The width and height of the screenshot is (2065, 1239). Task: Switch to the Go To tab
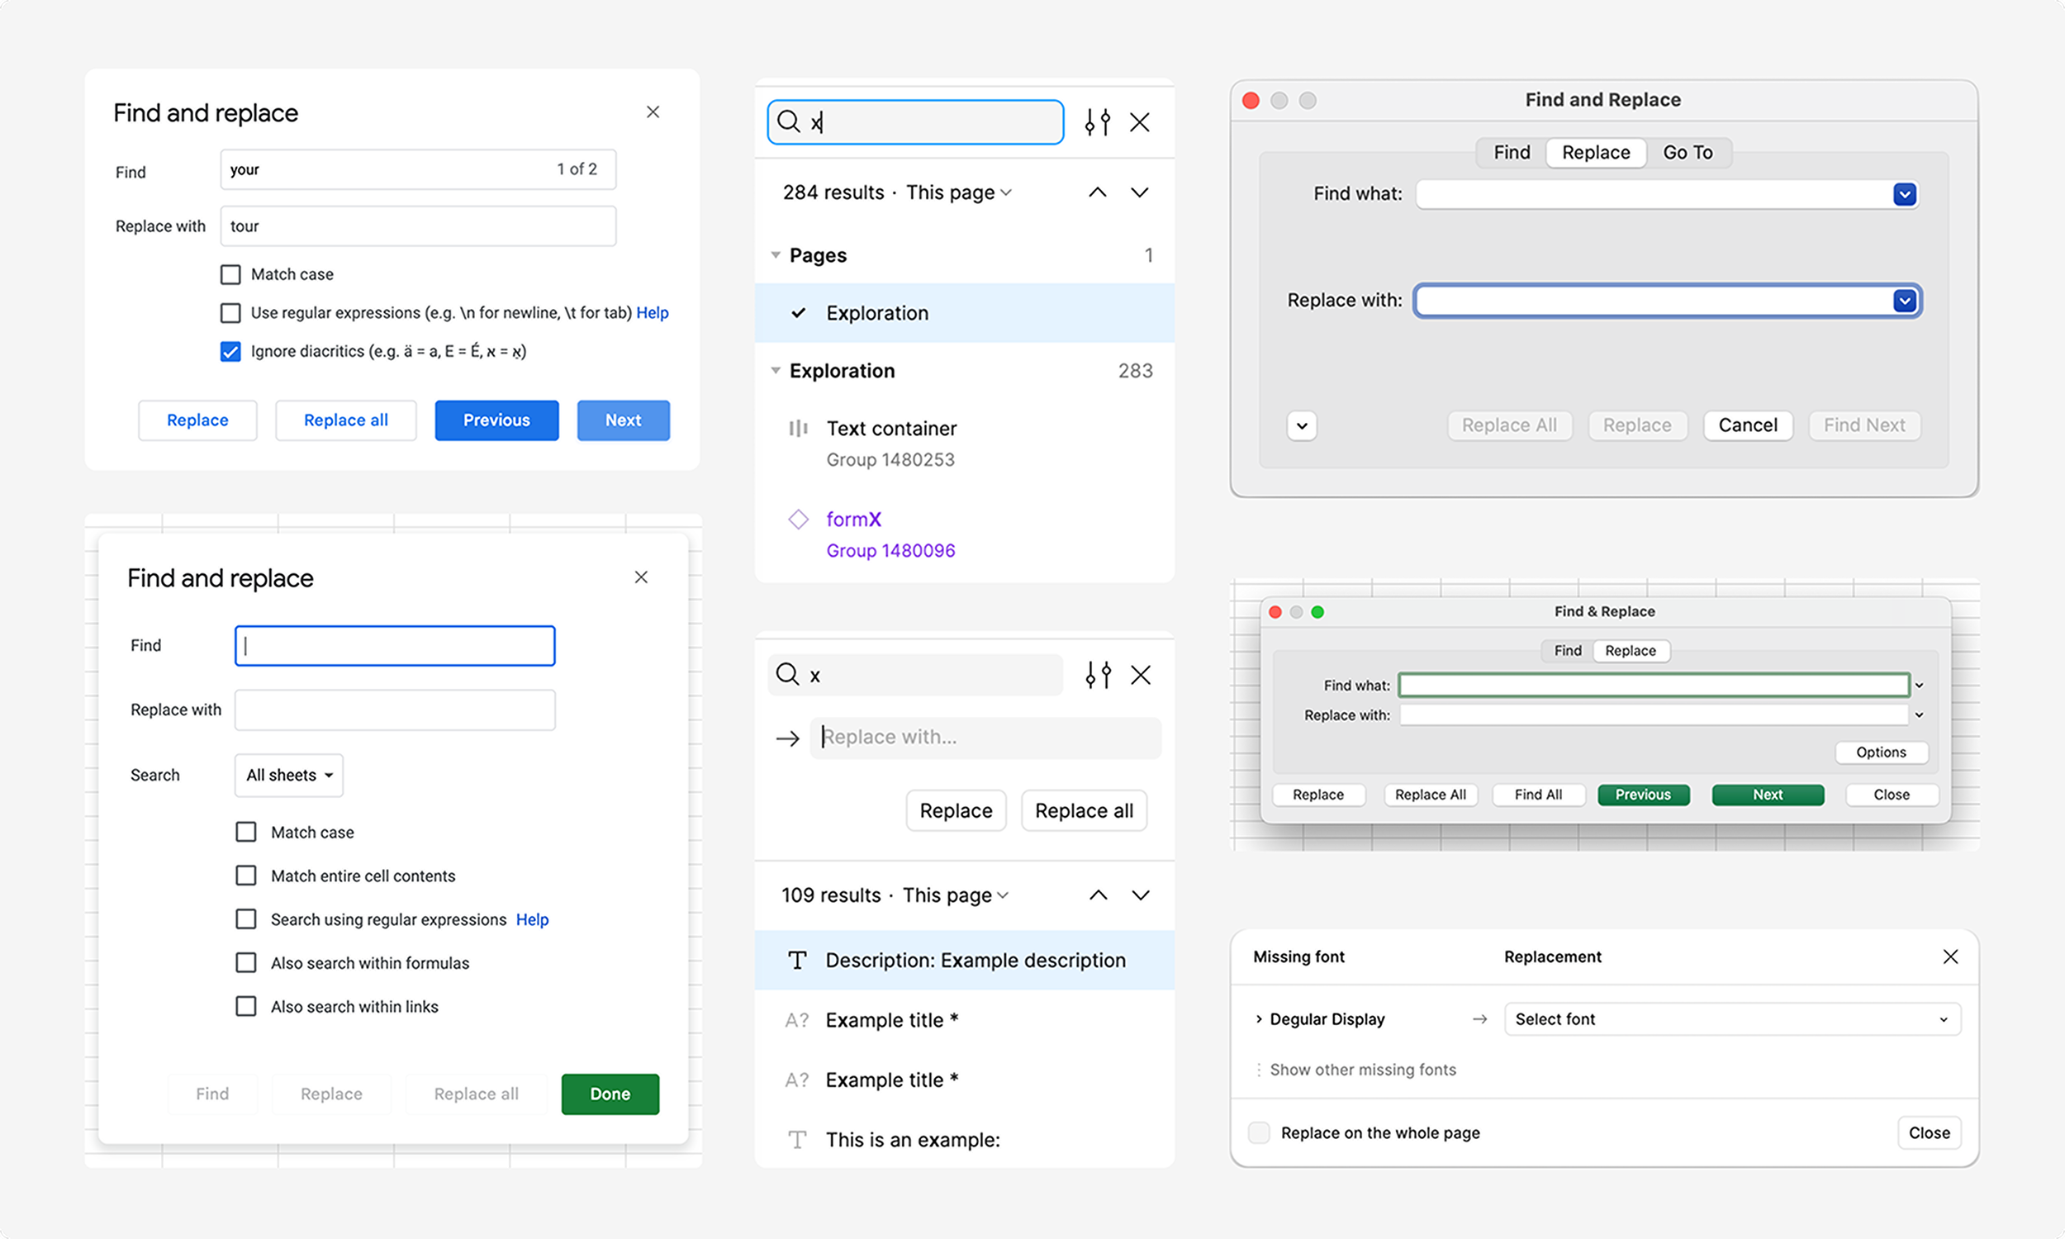pyautogui.click(x=1687, y=153)
